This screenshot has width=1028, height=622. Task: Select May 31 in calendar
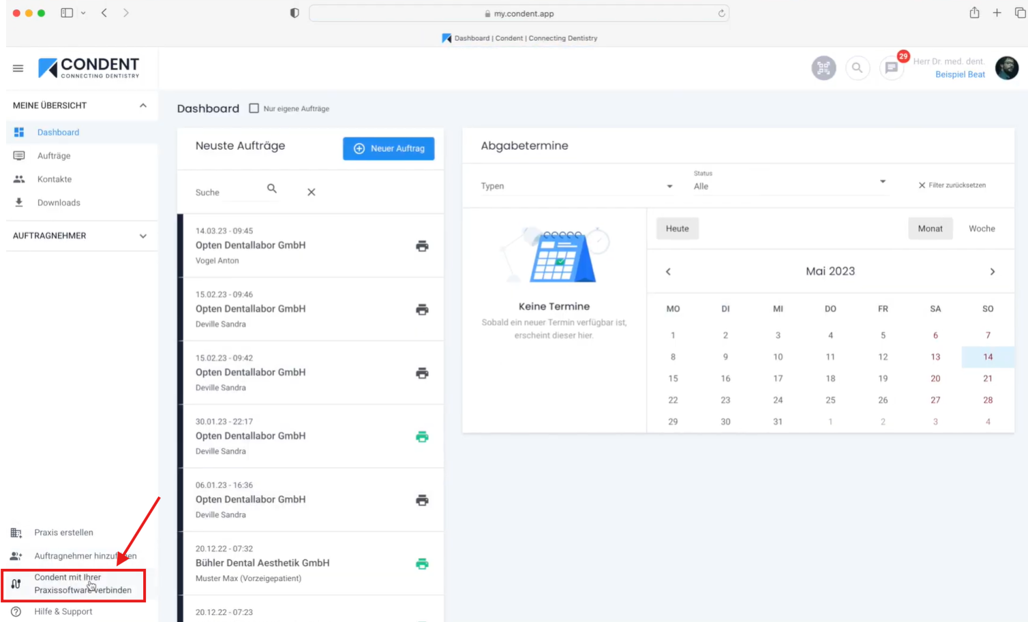tap(778, 422)
